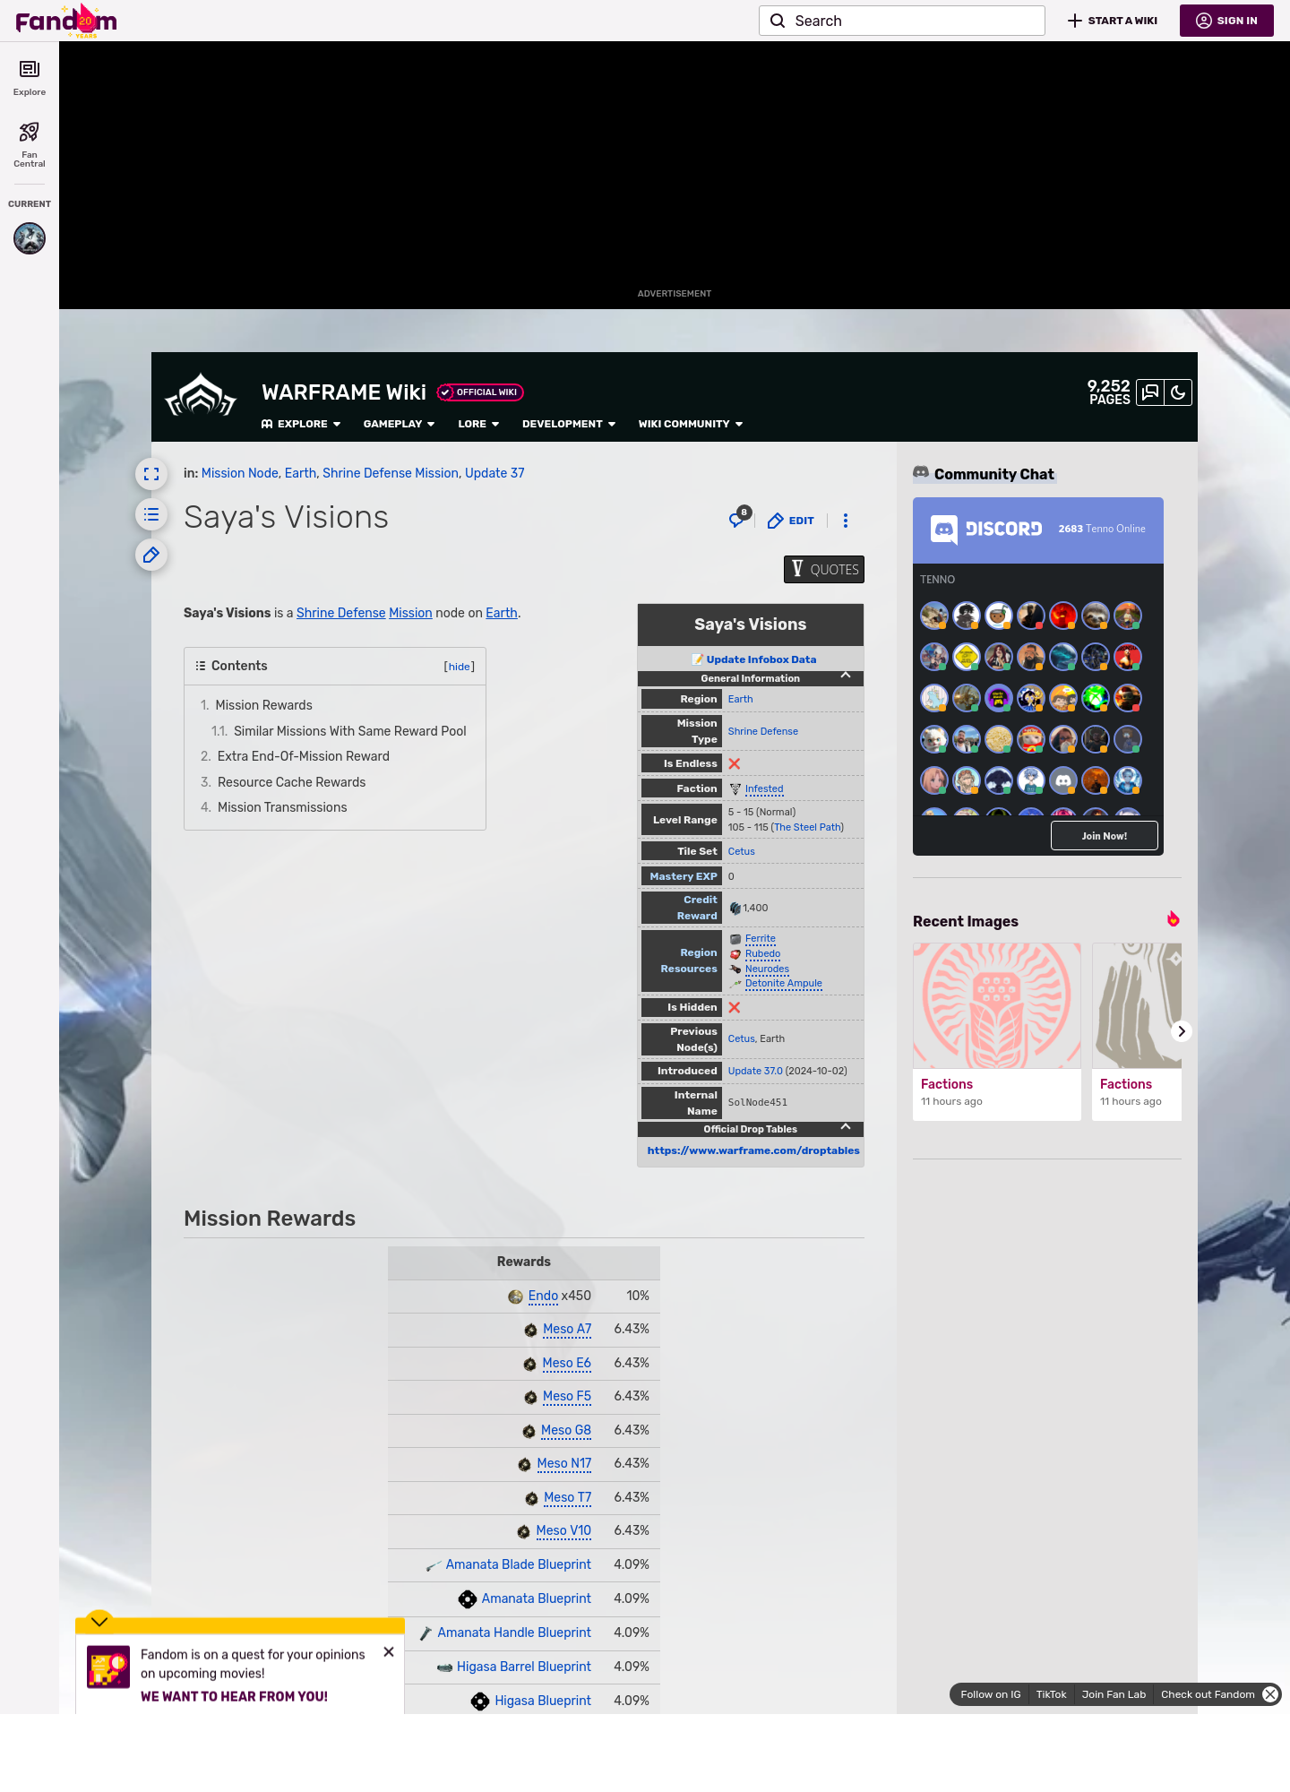Click Join Now in Discord widget
This screenshot has width=1290, height=1792.
[x=1105, y=836]
